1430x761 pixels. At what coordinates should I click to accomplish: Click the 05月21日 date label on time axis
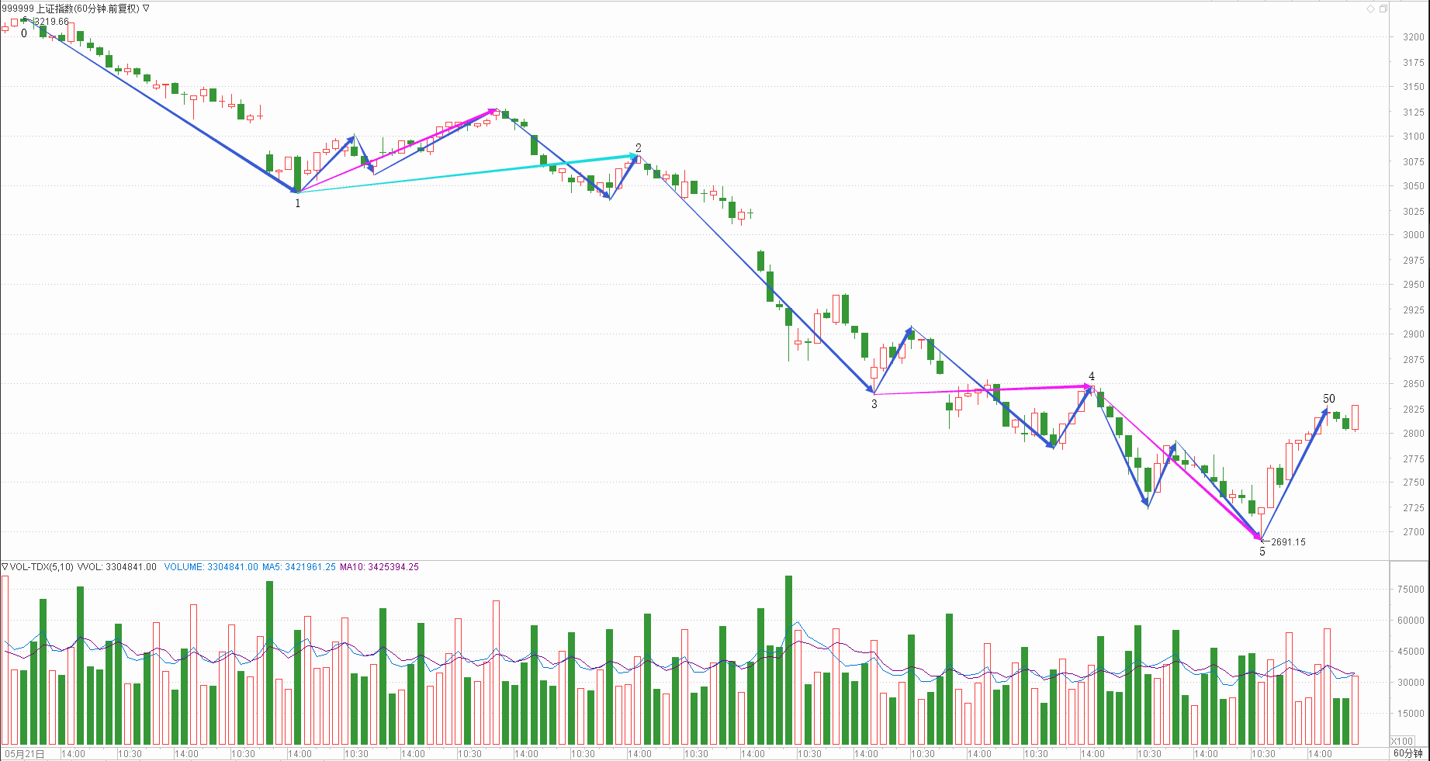pyautogui.click(x=25, y=754)
